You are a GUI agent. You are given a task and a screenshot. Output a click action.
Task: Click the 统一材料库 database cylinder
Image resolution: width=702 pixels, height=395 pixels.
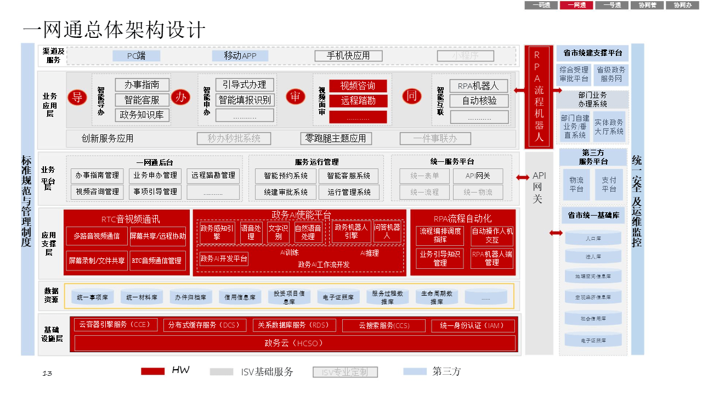click(x=141, y=297)
